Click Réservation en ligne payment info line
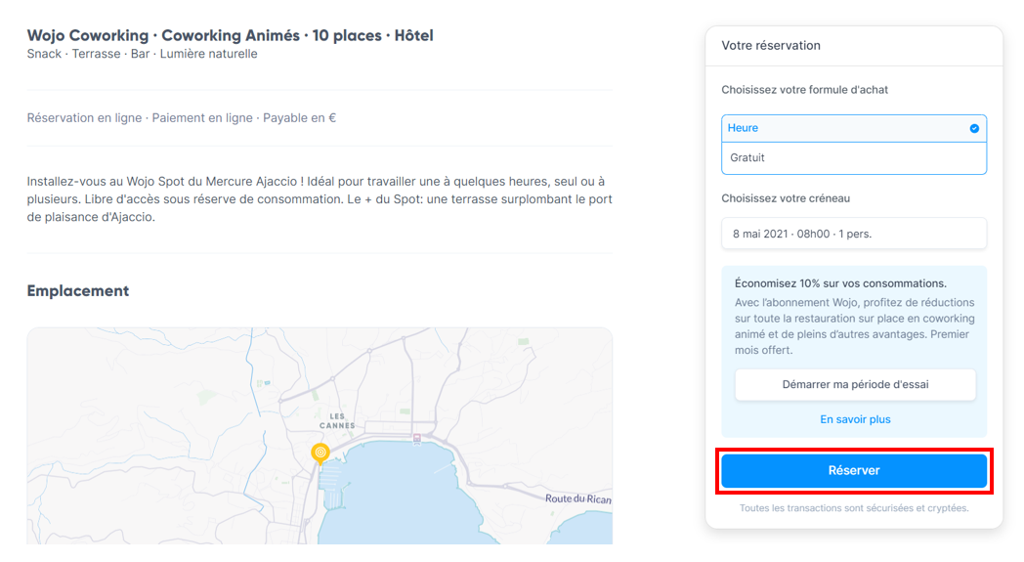Viewport: 1024px width, 562px height. [181, 117]
